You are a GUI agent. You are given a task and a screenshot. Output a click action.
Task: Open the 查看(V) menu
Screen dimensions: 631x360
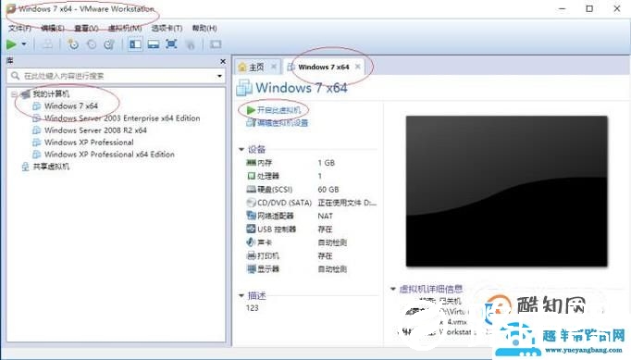point(86,28)
